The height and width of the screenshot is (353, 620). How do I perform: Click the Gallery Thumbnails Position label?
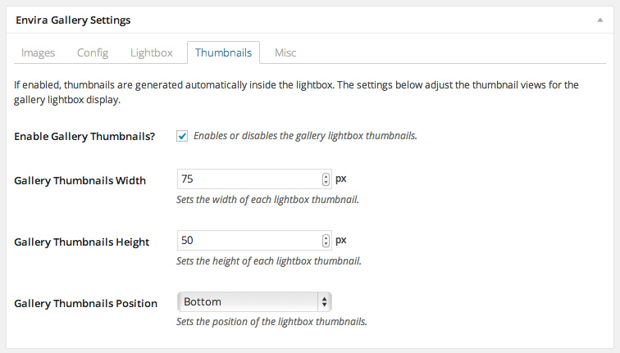click(86, 303)
